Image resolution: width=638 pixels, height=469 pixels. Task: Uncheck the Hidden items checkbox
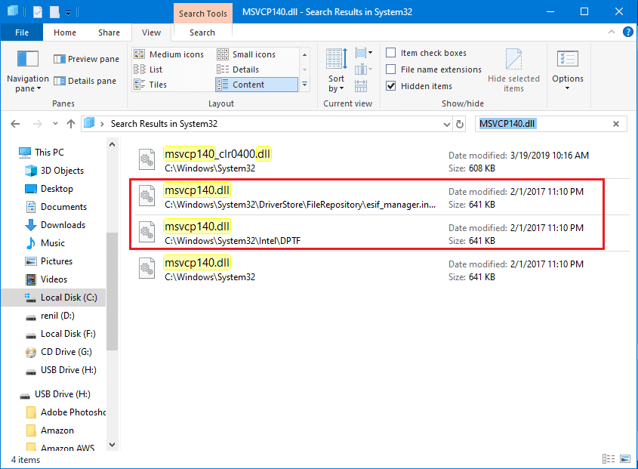pyautogui.click(x=391, y=86)
